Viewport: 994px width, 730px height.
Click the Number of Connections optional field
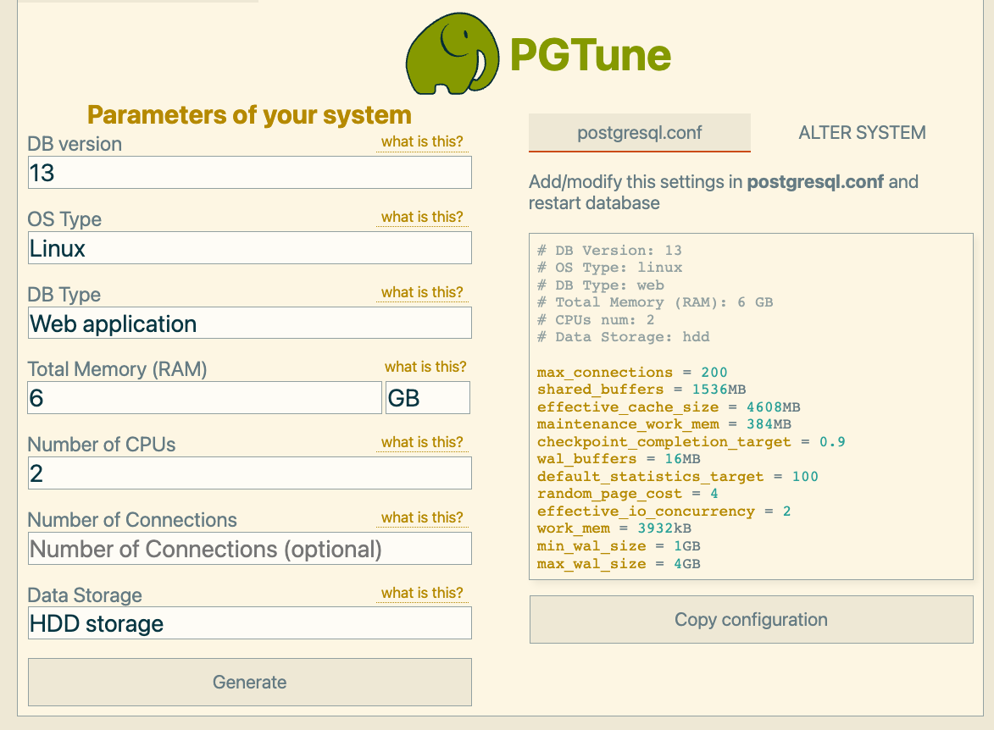pos(250,549)
